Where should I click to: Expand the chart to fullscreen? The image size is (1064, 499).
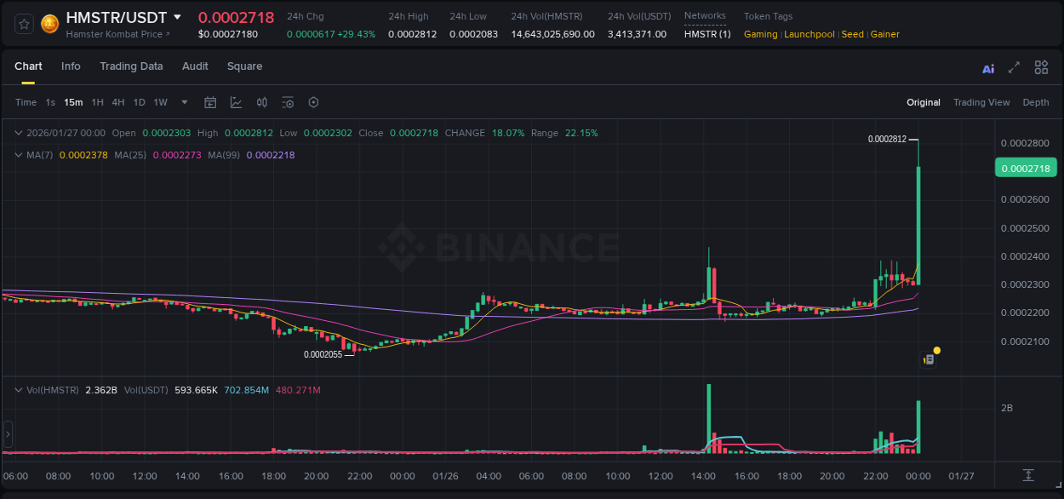point(1015,67)
